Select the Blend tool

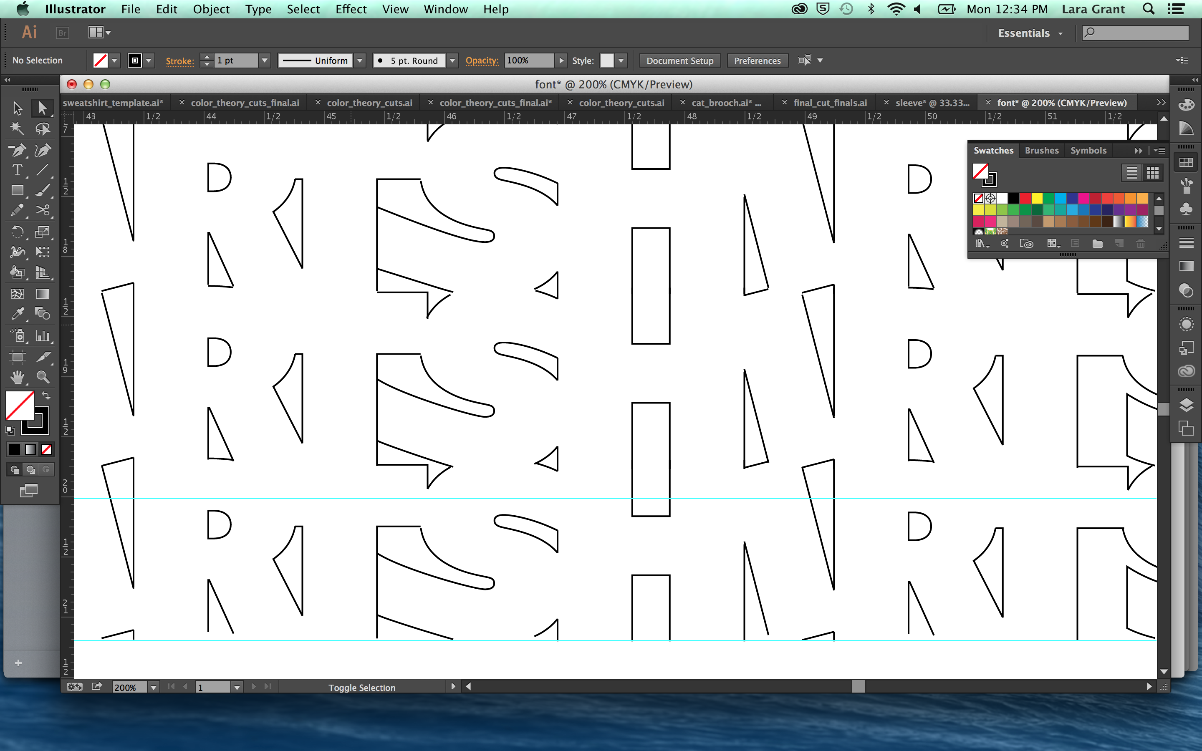tap(43, 314)
